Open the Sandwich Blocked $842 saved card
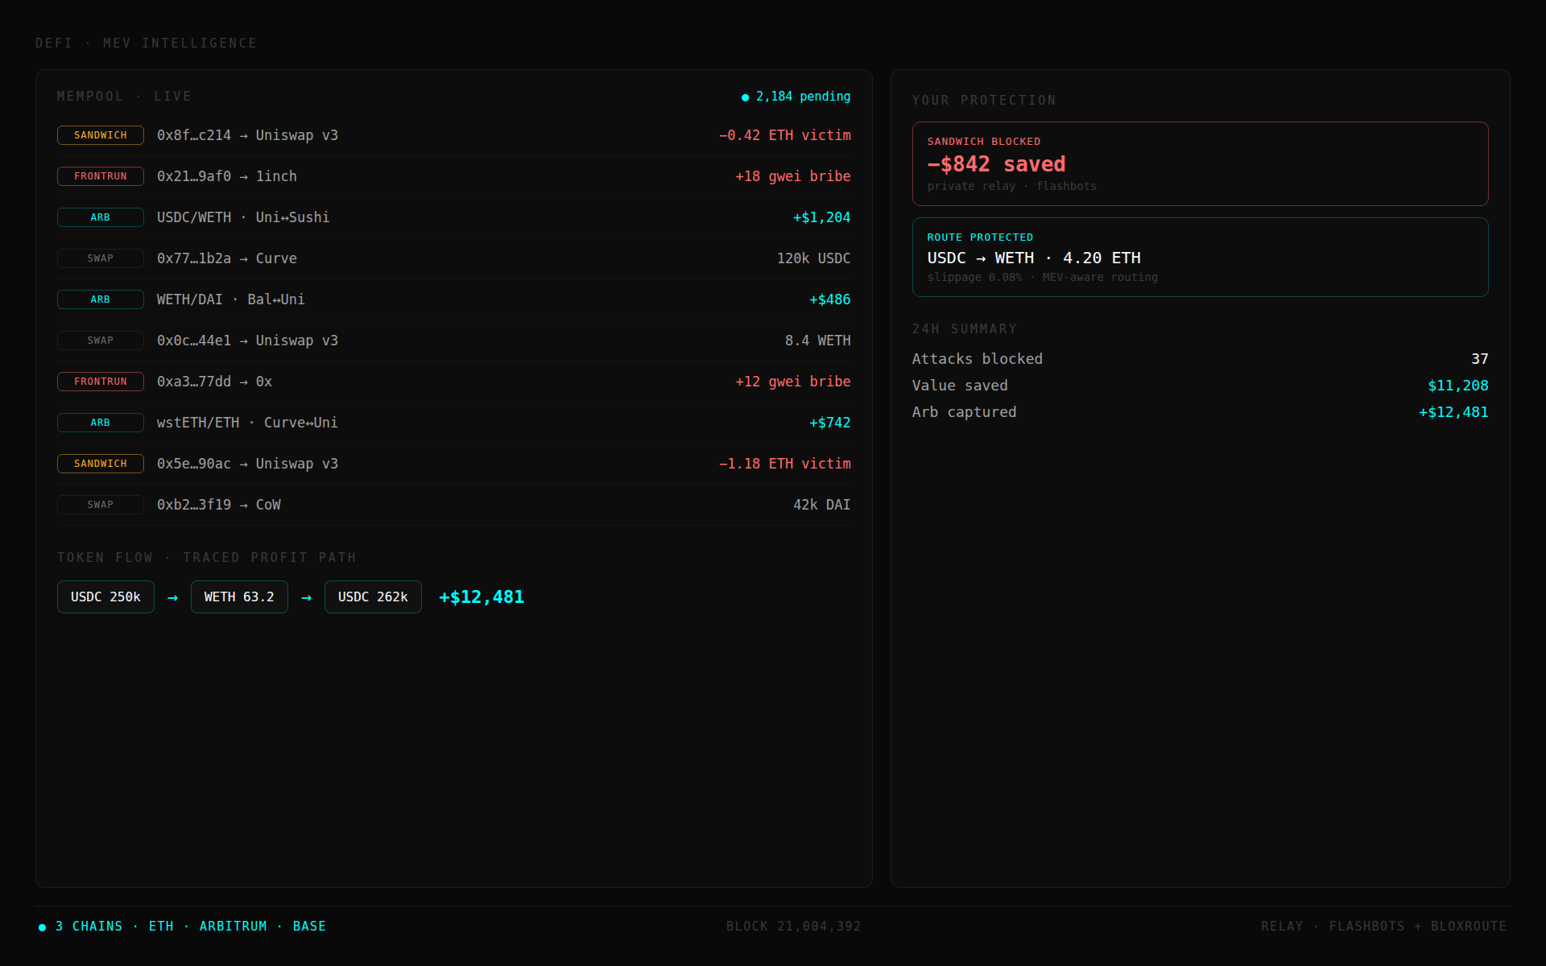1546x966 pixels. tap(1200, 163)
